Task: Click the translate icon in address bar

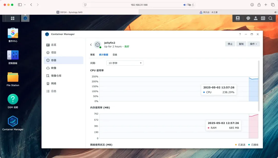Action: tap(189, 5)
